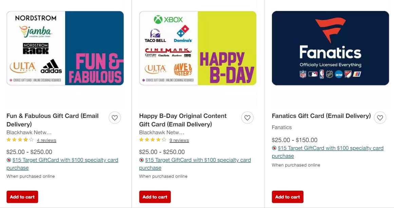Viewport: 394px width, 208px height.
Task: View the 4 reviews for Fun & Fabulous
Action: click(46, 140)
